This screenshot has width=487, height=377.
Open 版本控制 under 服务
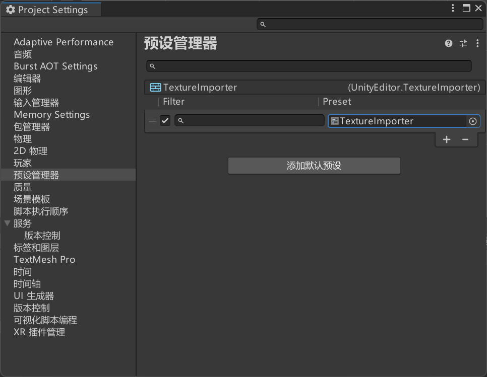click(42, 236)
